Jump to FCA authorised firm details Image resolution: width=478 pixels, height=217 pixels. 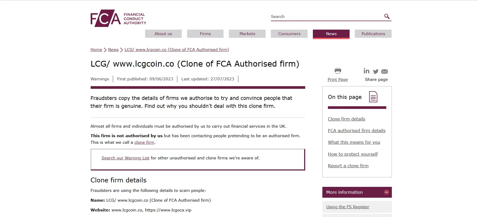pos(357,131)
